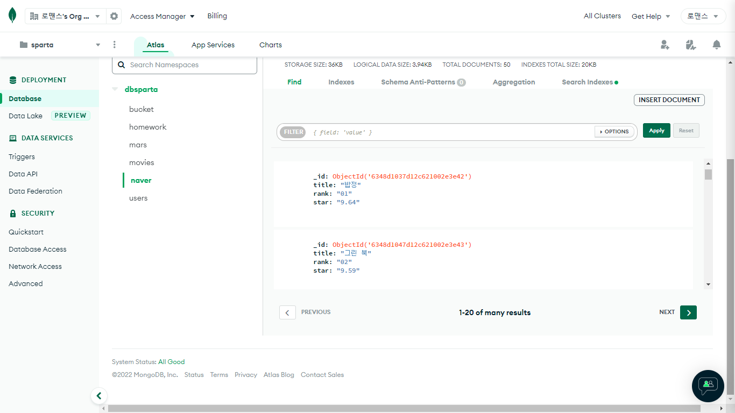The image size is (735, 413).
Task: Click INSERT DOCUMENT button
Action: 669,100
